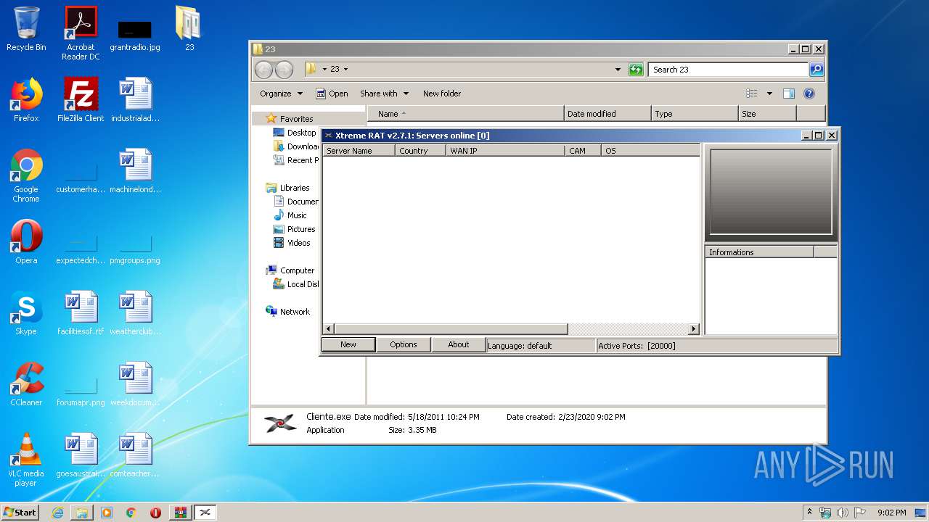
Task: Open Options in Xtreme RAT
Action: (404, 345)
